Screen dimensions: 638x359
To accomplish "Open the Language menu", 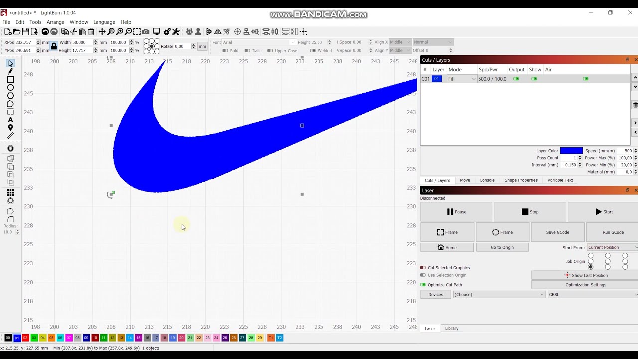I will (104, 22).
